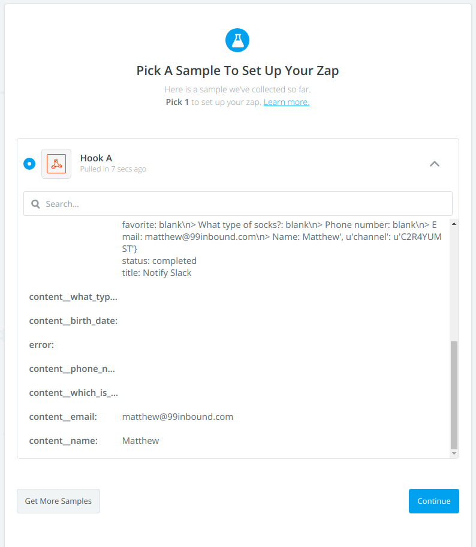Select the content__email field label
This screenshot has height=547, width=476.
pyautogui.click(x=63, y=417)
